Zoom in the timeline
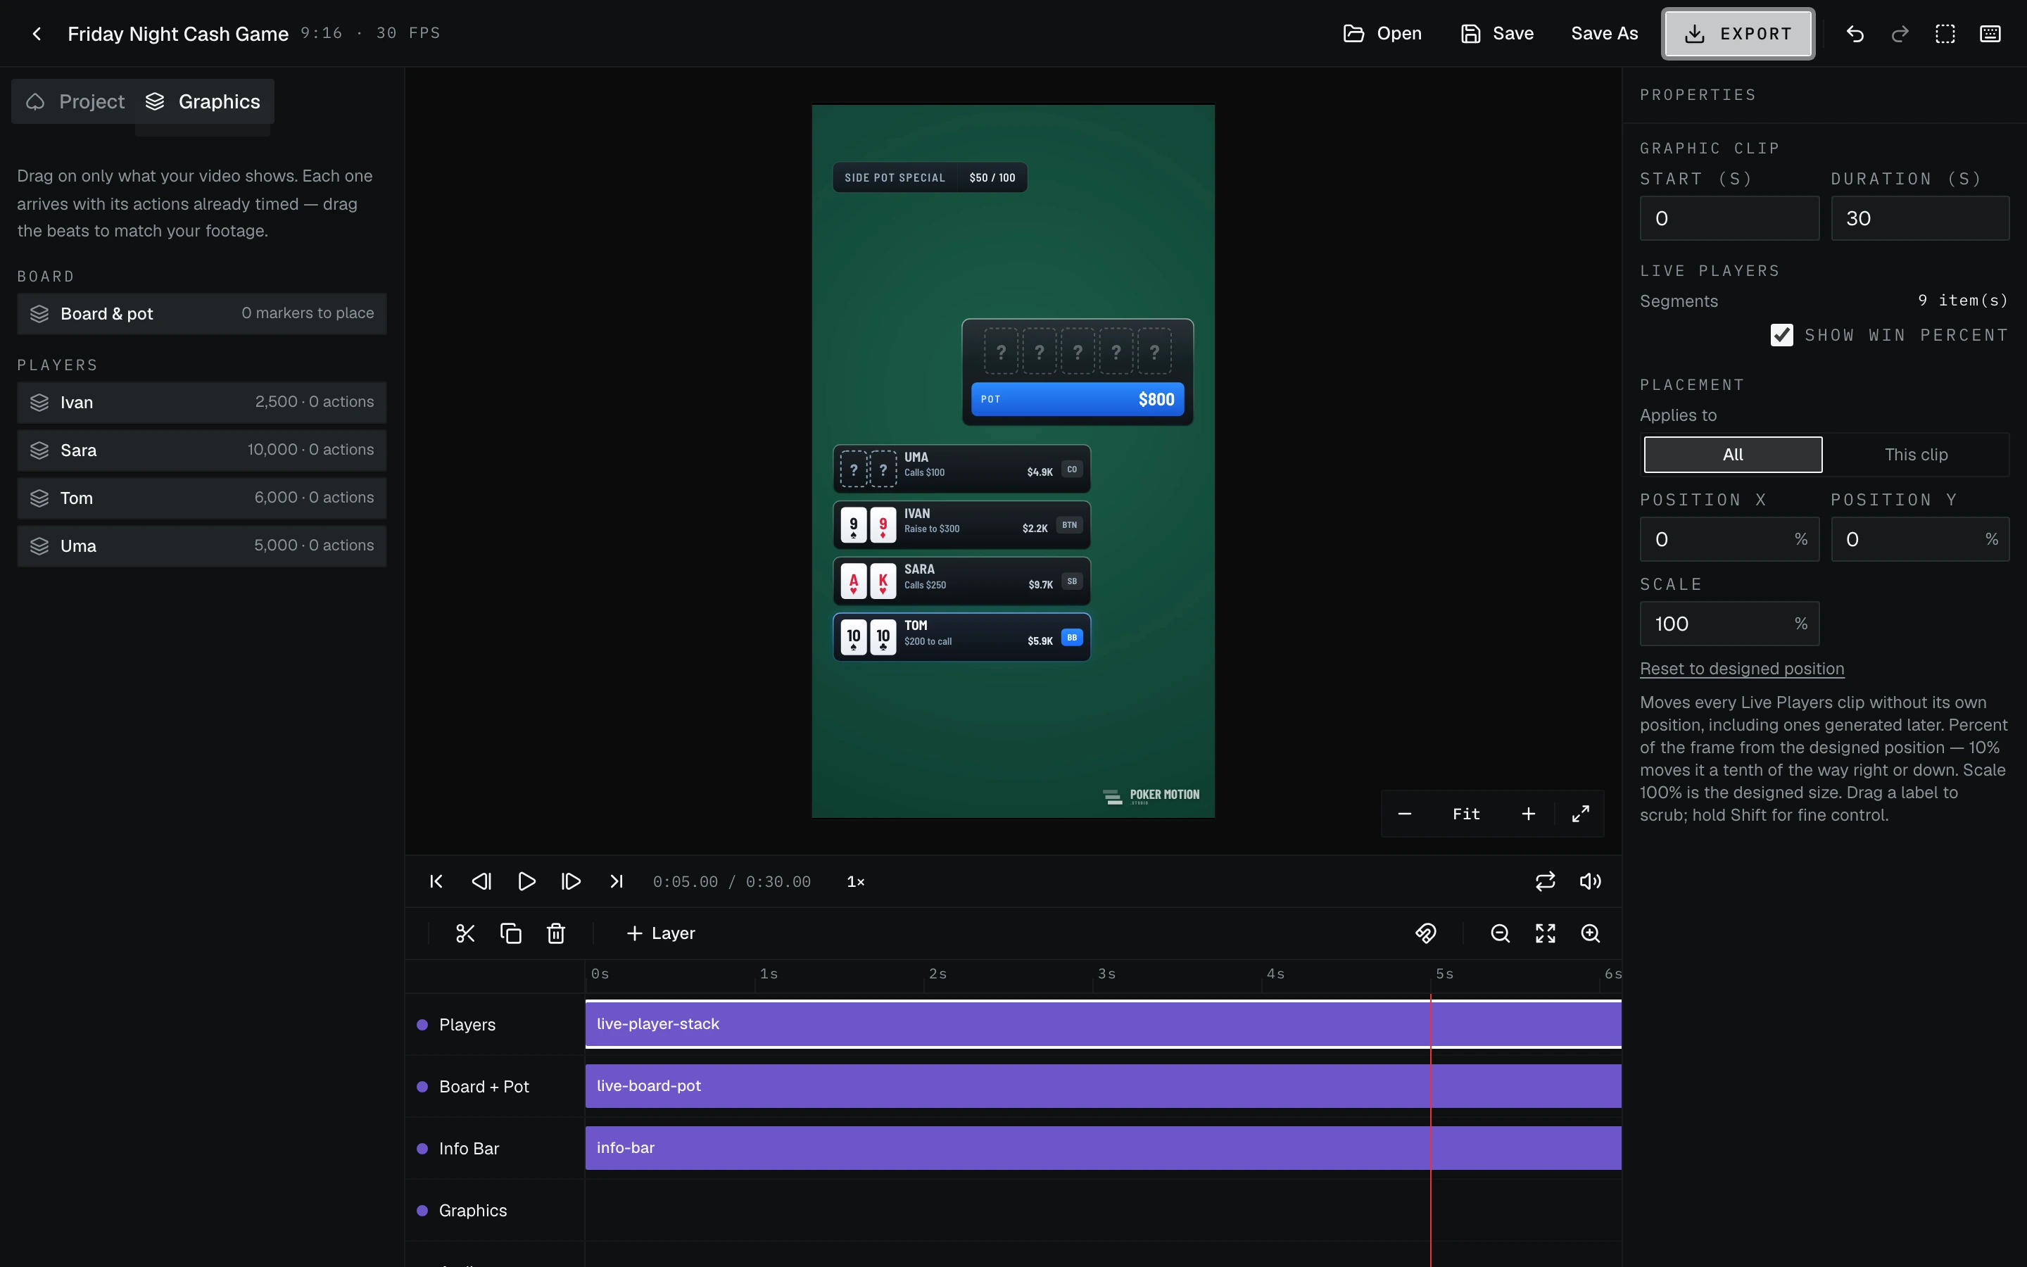Screen dimensions: 2027x1267 point(1591,933)
